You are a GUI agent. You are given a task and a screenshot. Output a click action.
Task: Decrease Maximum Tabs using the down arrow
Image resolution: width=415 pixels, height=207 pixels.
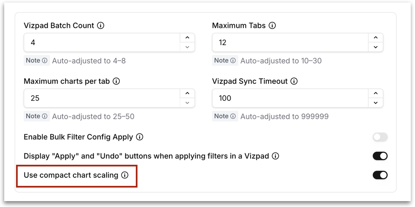point(375,47)
